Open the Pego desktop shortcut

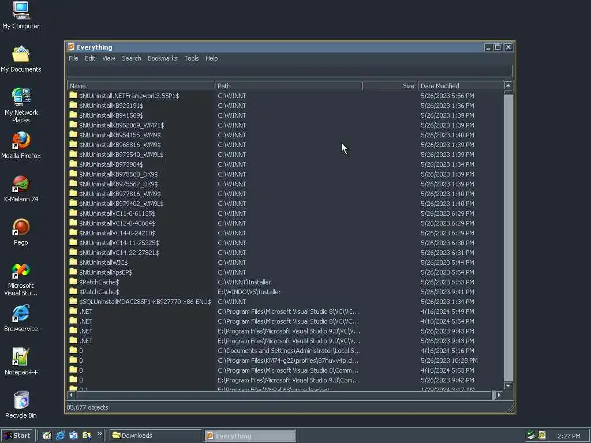[x=21, y=232]
